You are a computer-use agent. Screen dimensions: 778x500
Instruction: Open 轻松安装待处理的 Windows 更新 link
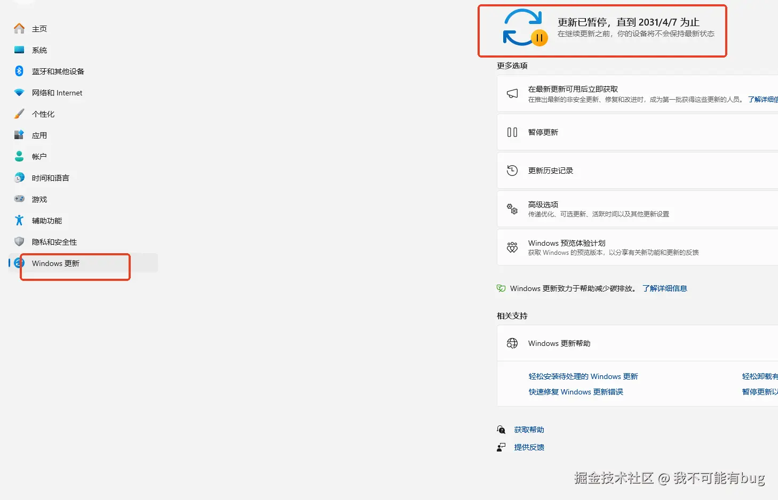click(x=583, y=376)
